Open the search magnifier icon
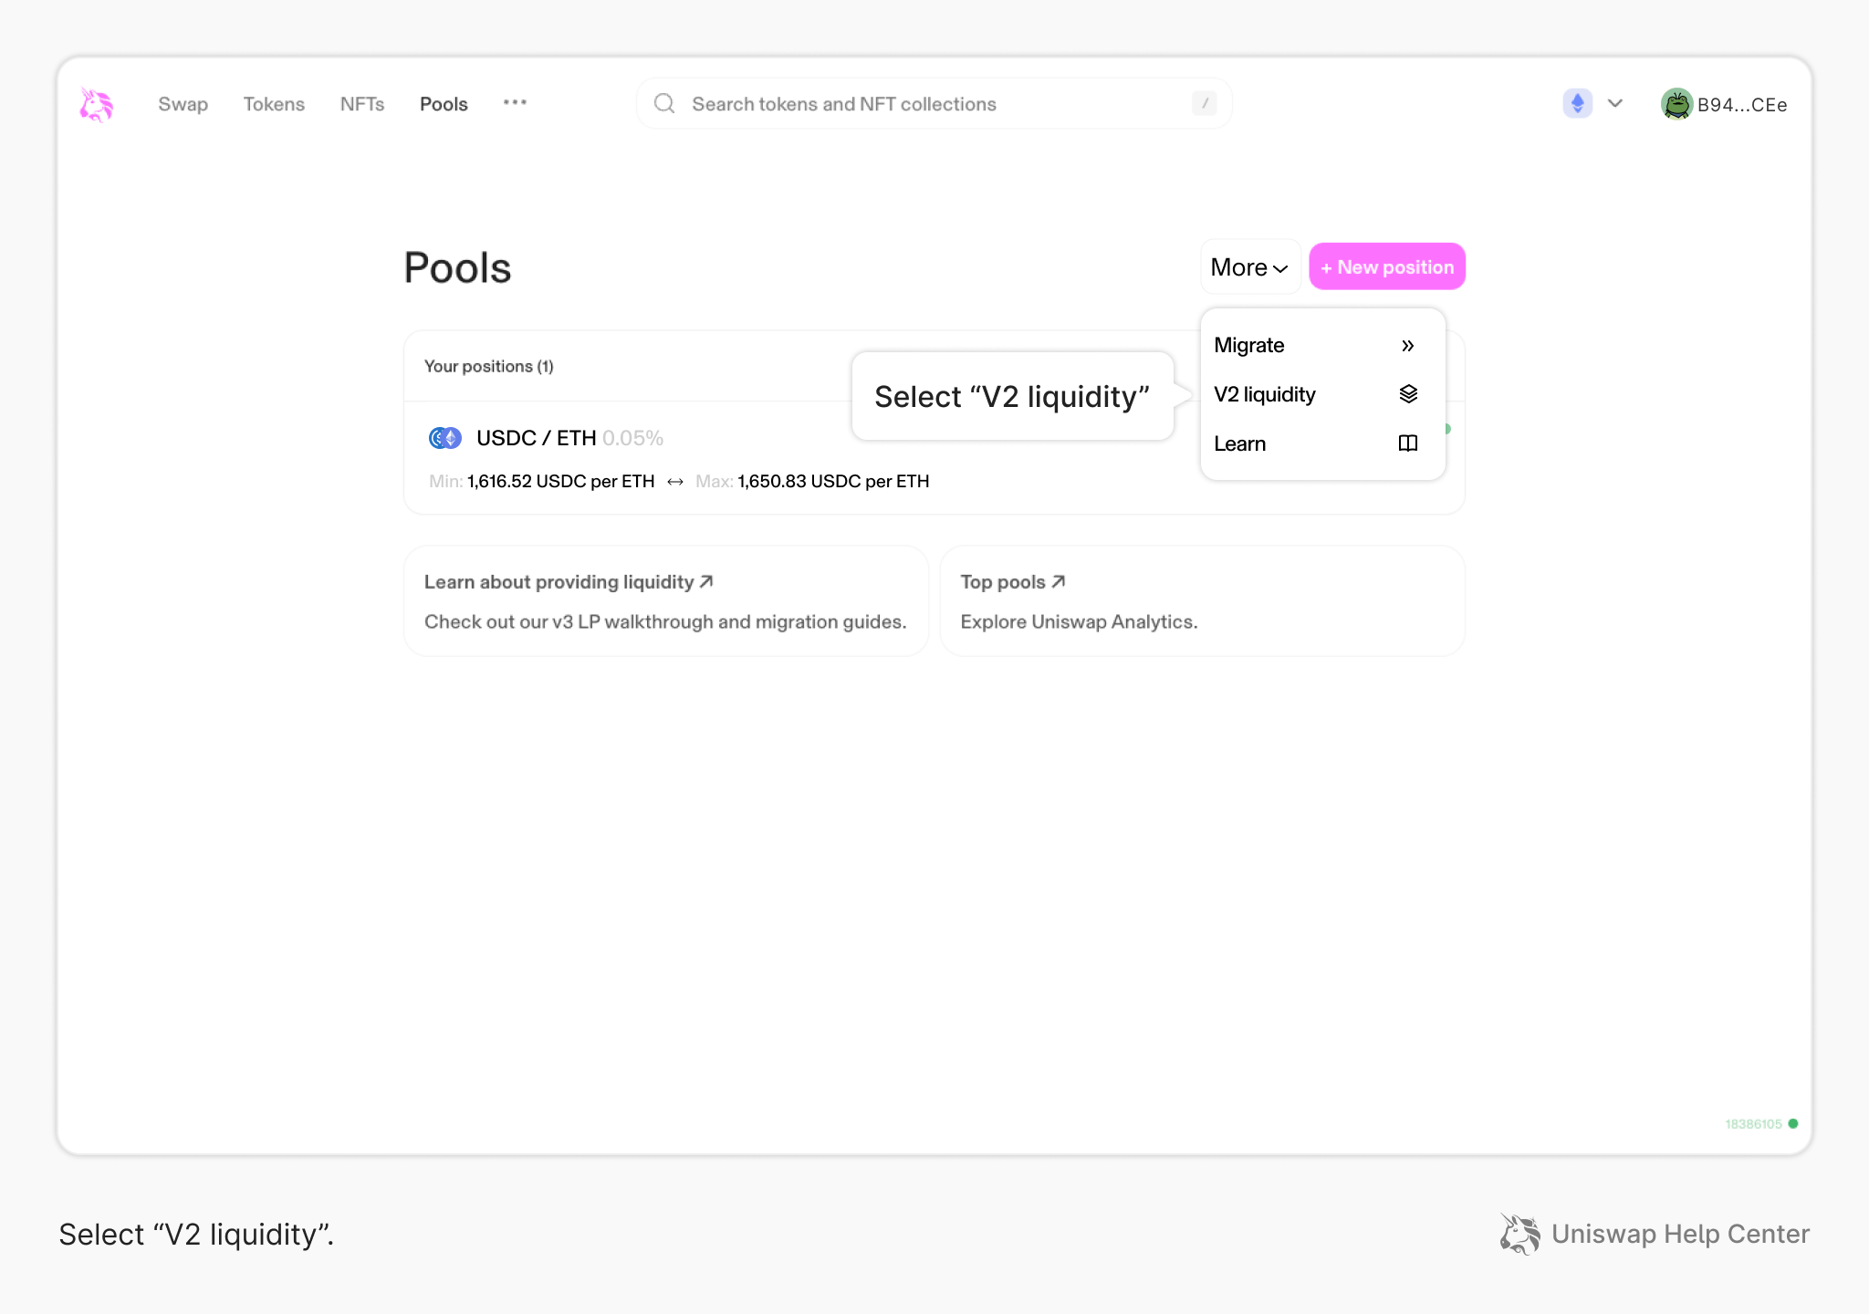The height and width of the screenshot is (1314, 1869). [664, 103]
